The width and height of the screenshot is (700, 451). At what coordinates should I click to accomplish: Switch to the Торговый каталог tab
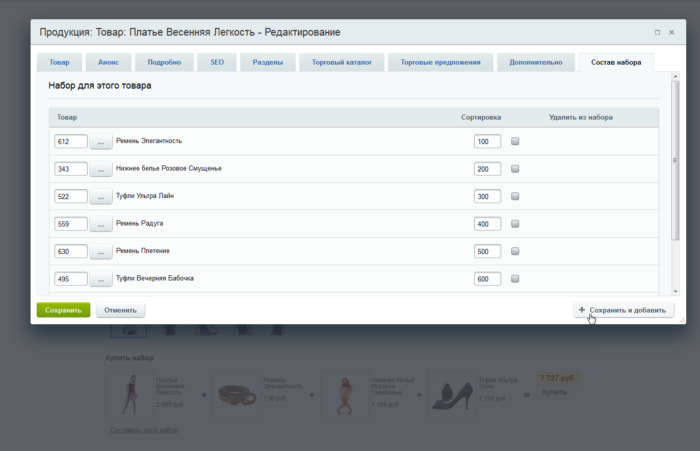tap(342, 62)
